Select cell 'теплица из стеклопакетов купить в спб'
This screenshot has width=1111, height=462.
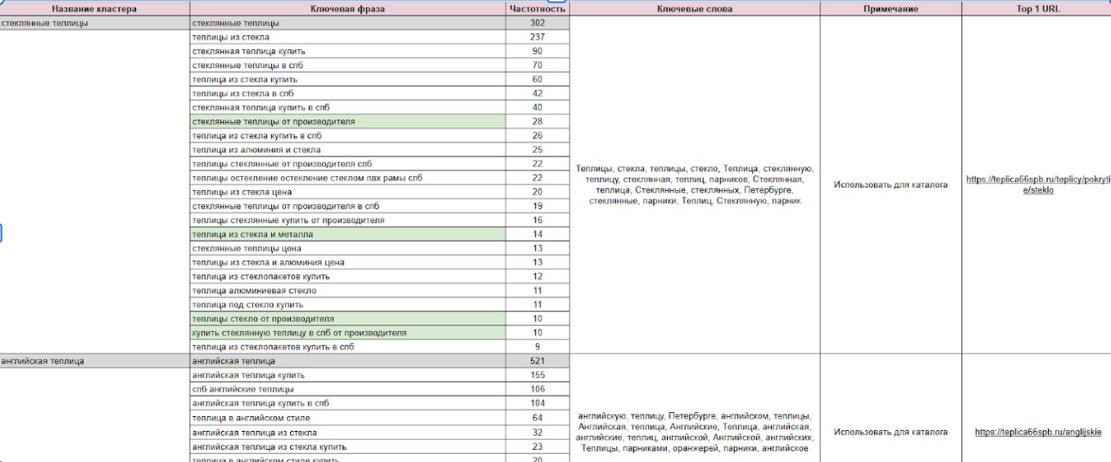(347, 346)
